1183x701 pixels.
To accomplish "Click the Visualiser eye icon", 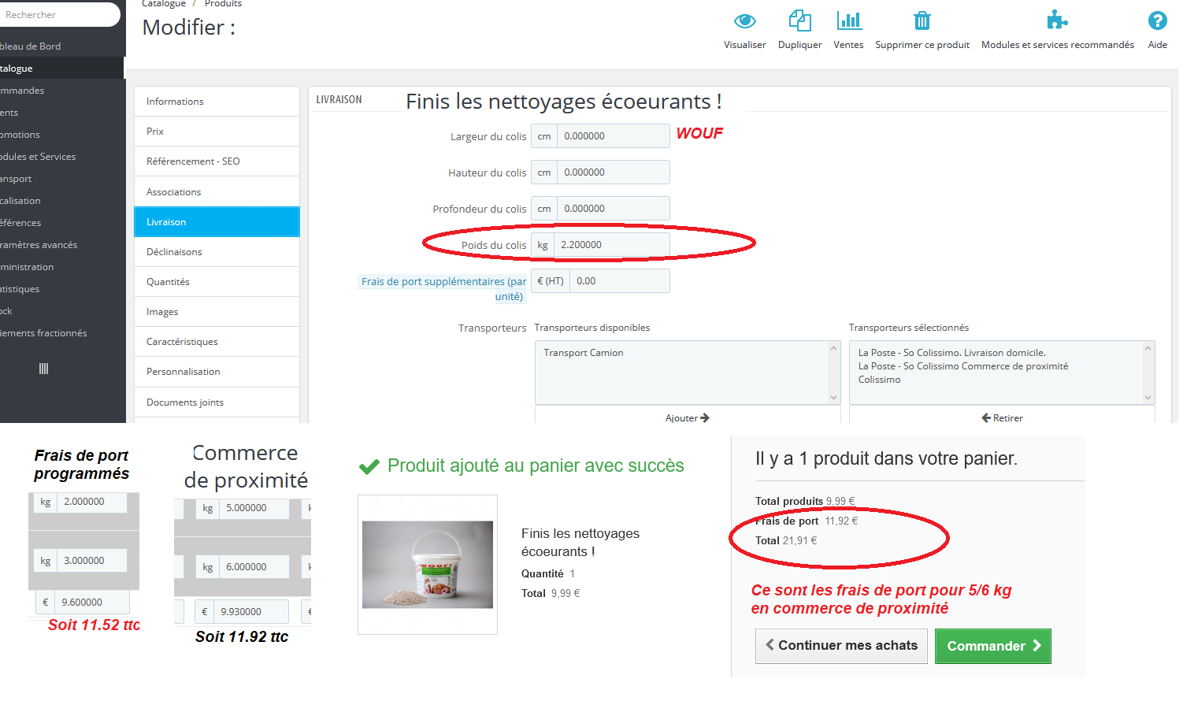I will [744, 20].
